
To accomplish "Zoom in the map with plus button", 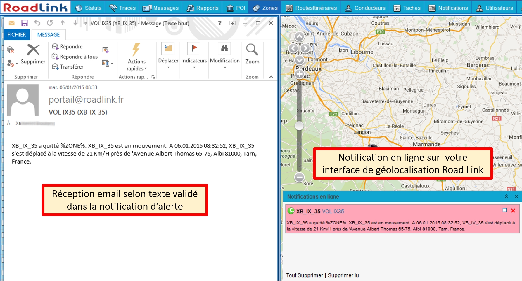I will (299, 74).
